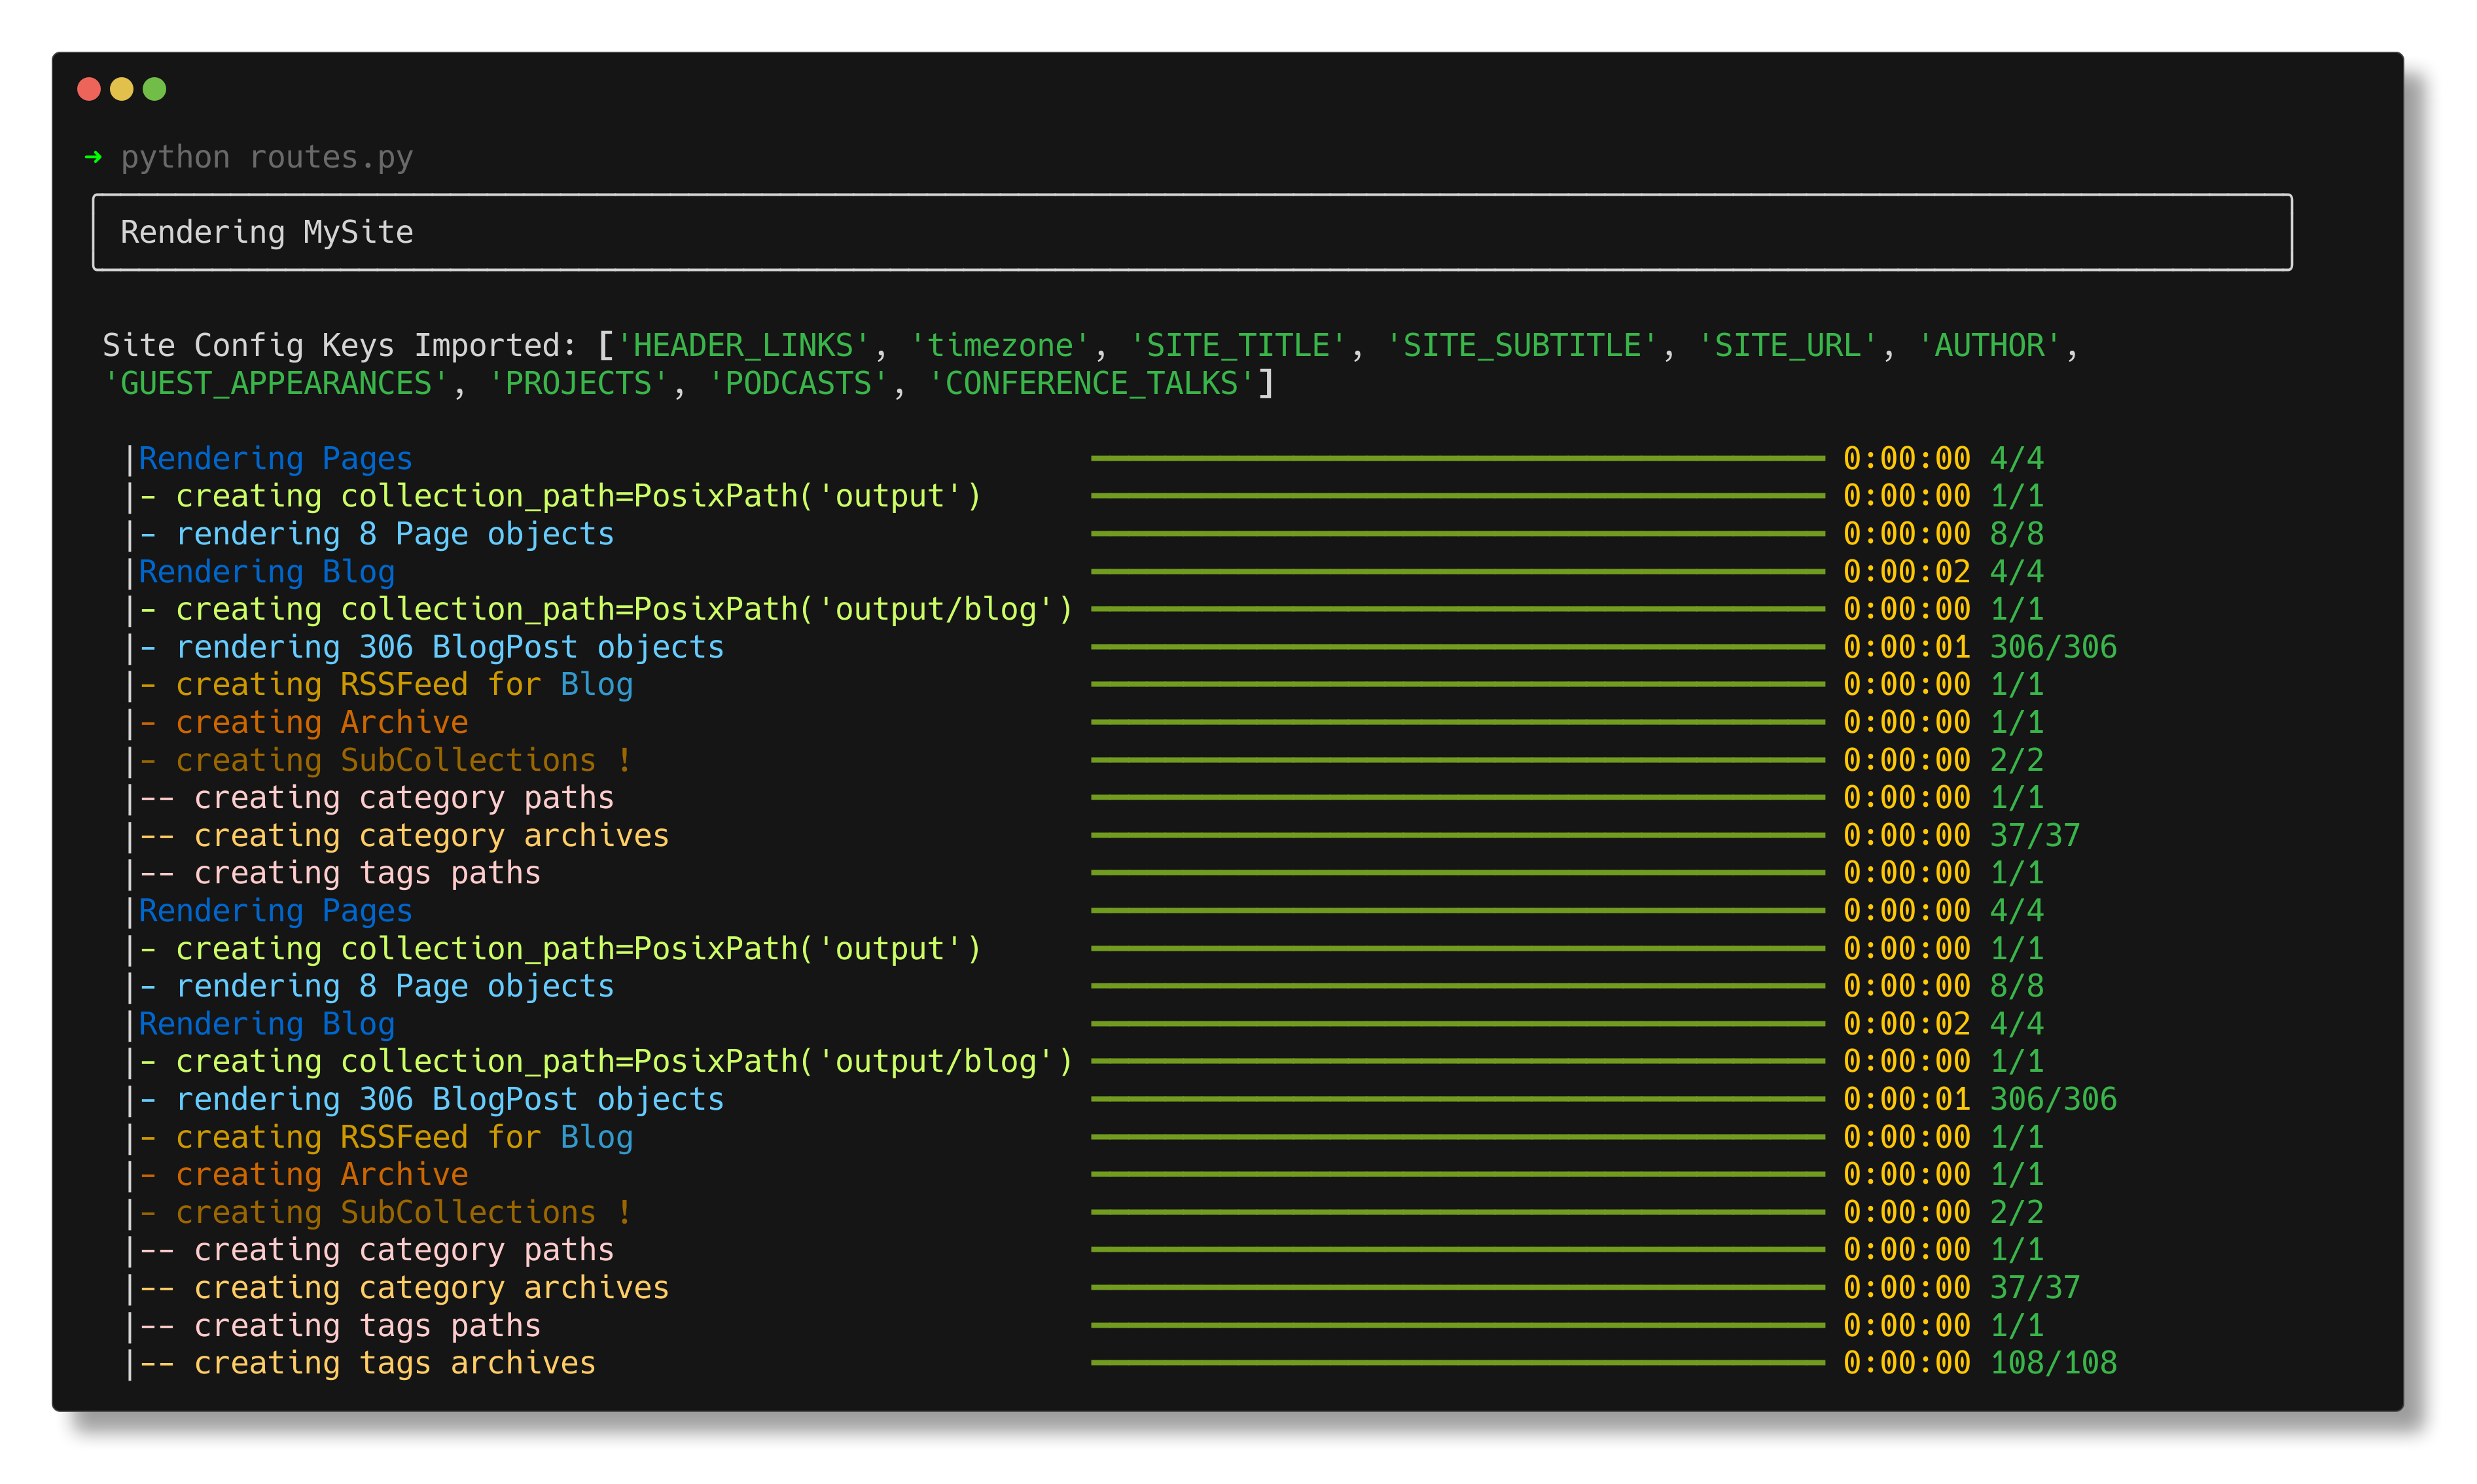Screen dimensions: 2477x1484
Task: Click the second 'Rendering Blog' heading line
Action: tap(266, 1024)
